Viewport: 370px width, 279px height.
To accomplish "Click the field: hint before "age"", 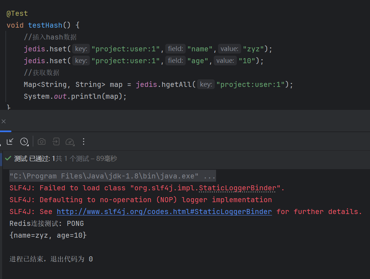I will point(175,61).
